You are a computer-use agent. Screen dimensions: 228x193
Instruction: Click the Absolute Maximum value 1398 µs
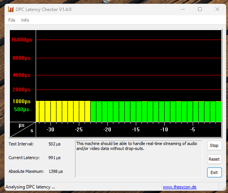(56, 171)
